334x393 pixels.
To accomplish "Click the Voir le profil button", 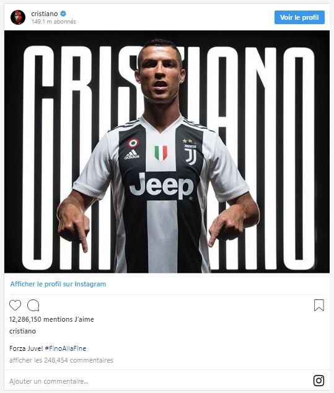I will coord(299,17).
